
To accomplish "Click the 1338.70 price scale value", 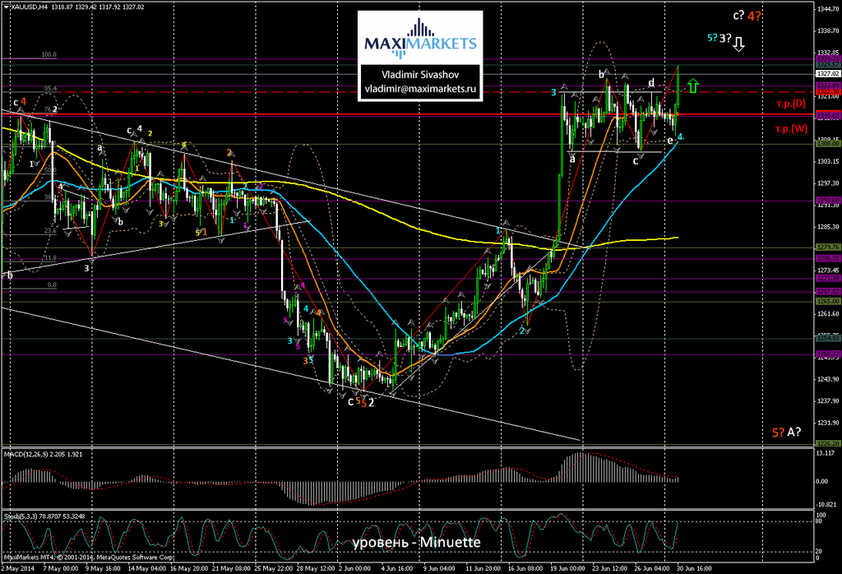I will (829, 31).
